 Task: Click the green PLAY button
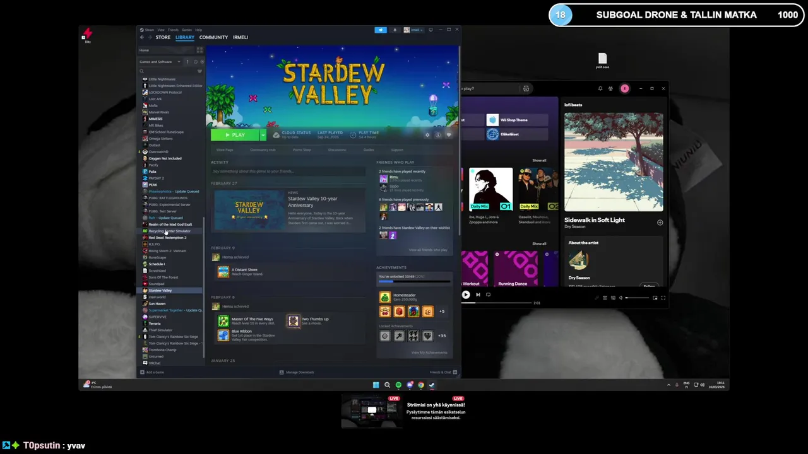click(235, 135)
